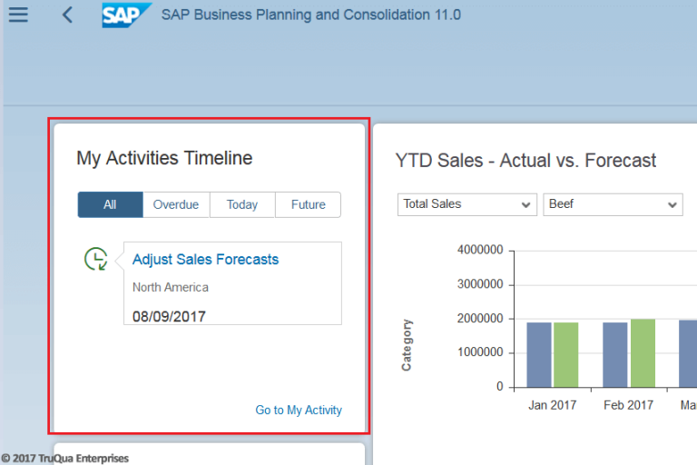The height and width of the screenshot is (465, 697).
Task: Click the My Activities Timeline heading
Action: coord(164,158)
